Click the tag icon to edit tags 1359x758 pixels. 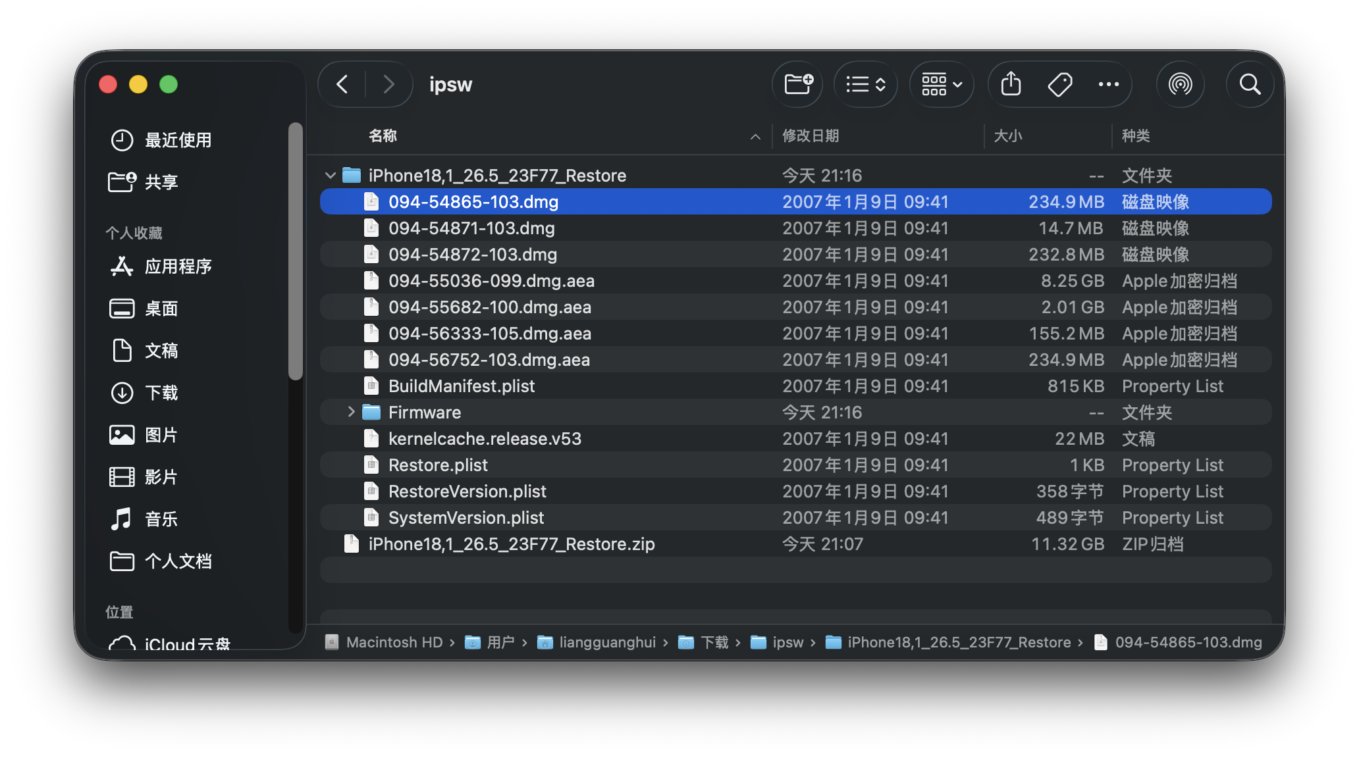[1060, 84]
